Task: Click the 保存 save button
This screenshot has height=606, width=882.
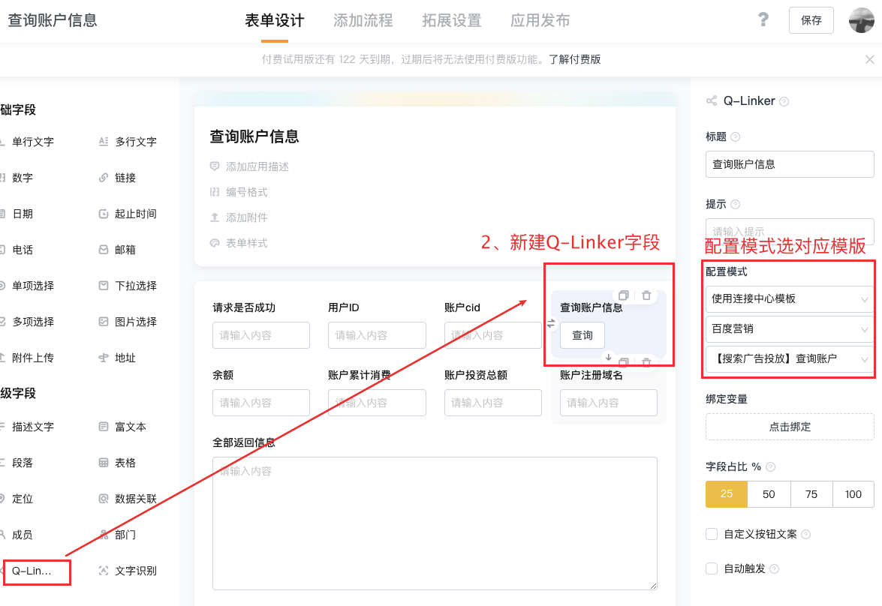Action: [811, 20]
